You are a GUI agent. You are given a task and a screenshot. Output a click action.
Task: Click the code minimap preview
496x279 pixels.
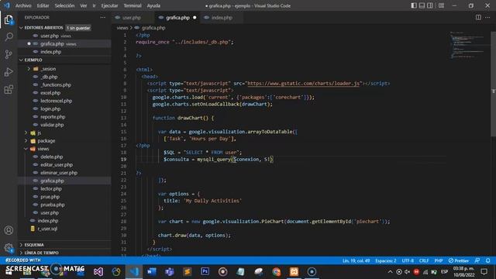pyautogui.click(x=467, y=45)
